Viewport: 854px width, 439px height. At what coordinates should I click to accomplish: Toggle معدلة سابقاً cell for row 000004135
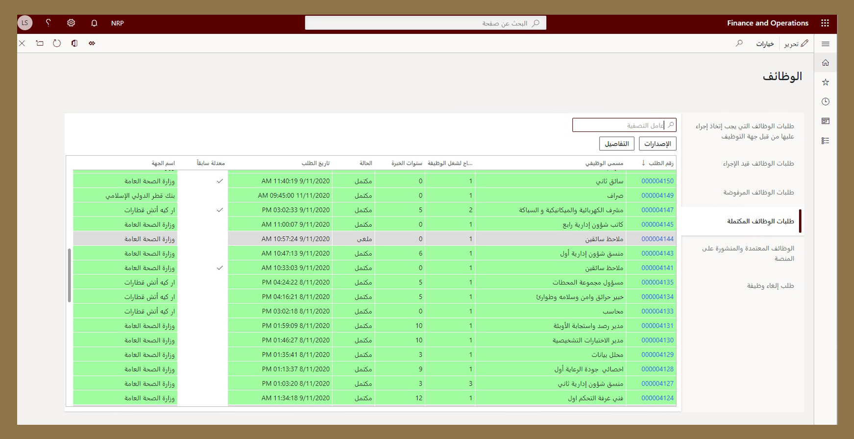(202, 282)
